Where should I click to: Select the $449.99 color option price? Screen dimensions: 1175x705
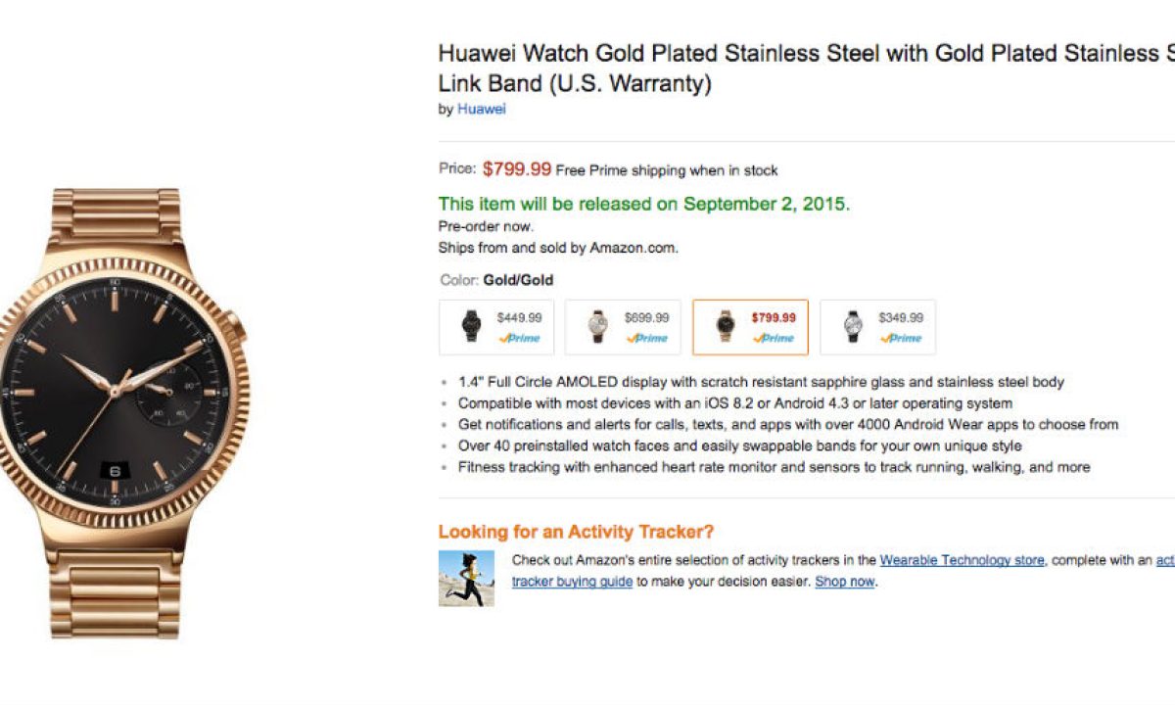(519, 317)
